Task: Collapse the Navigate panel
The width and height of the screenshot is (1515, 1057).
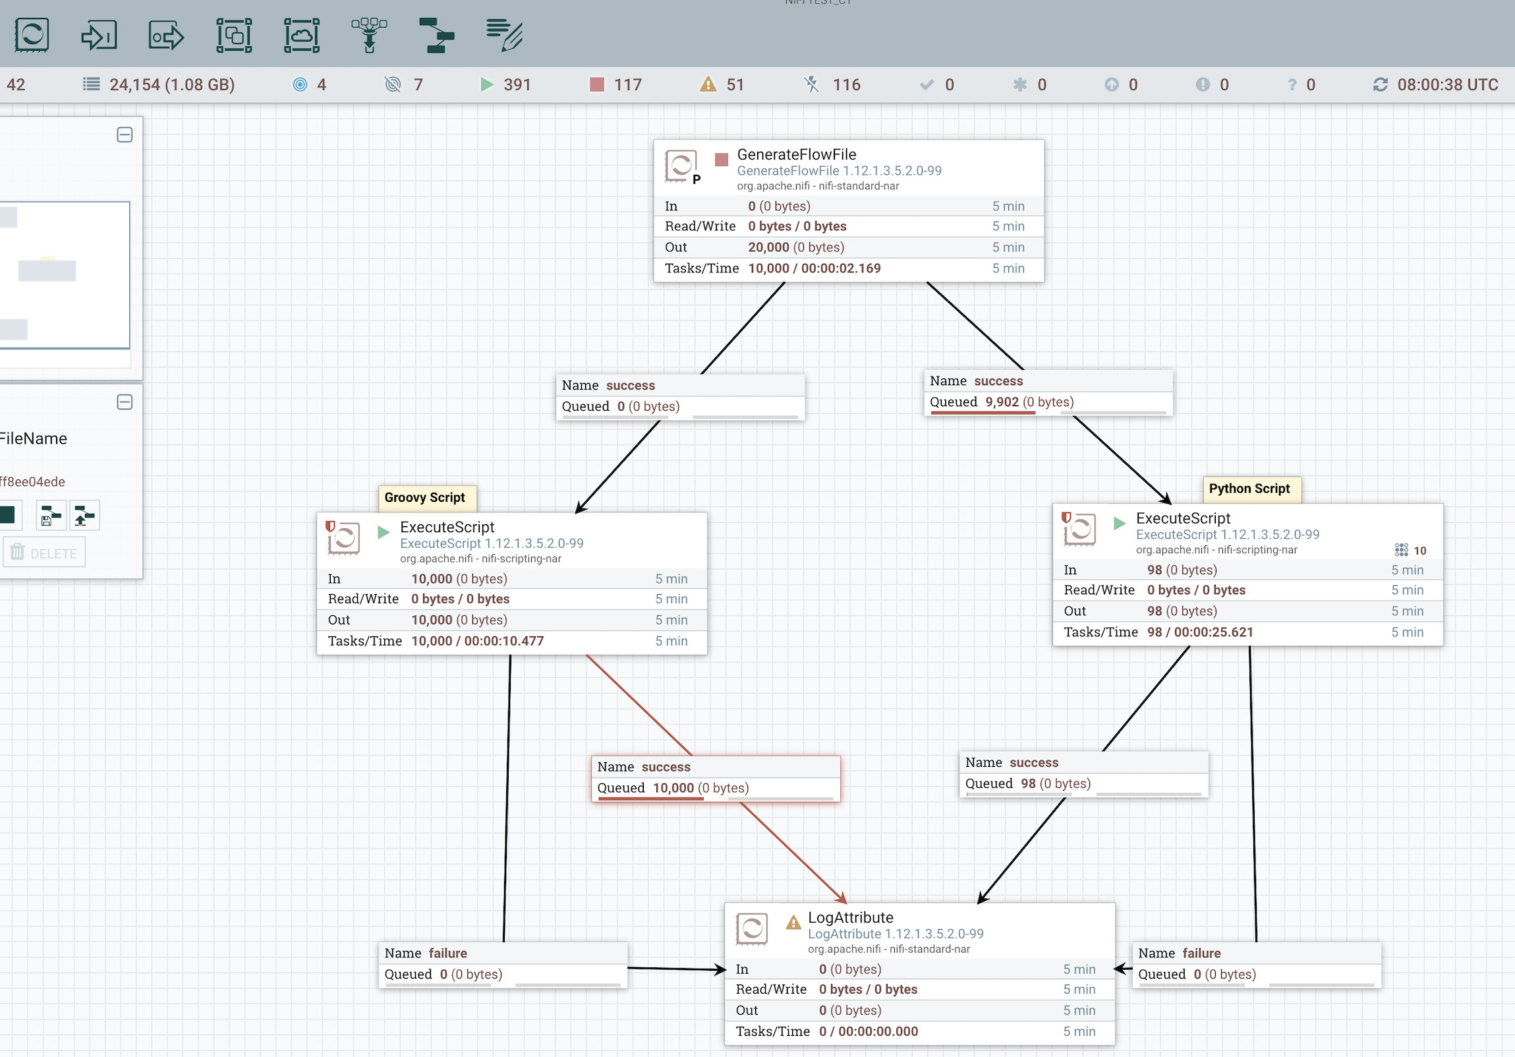Action: click(x=125, y=135)
